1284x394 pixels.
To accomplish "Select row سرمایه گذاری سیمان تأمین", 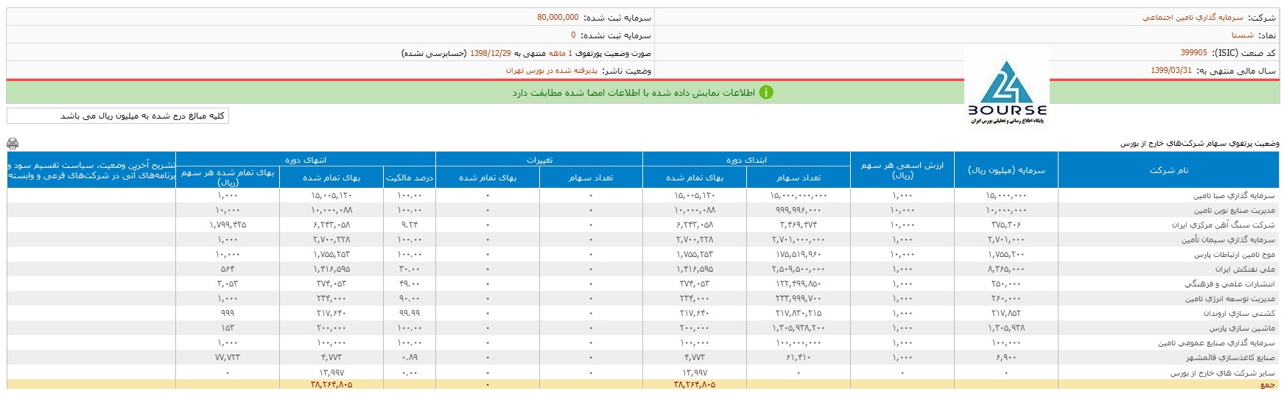I will (x=643, y=239).
